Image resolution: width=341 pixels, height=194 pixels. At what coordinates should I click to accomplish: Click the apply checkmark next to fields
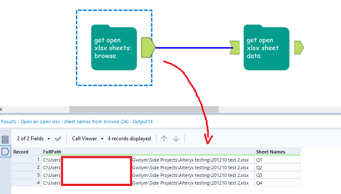pos(58,139)
